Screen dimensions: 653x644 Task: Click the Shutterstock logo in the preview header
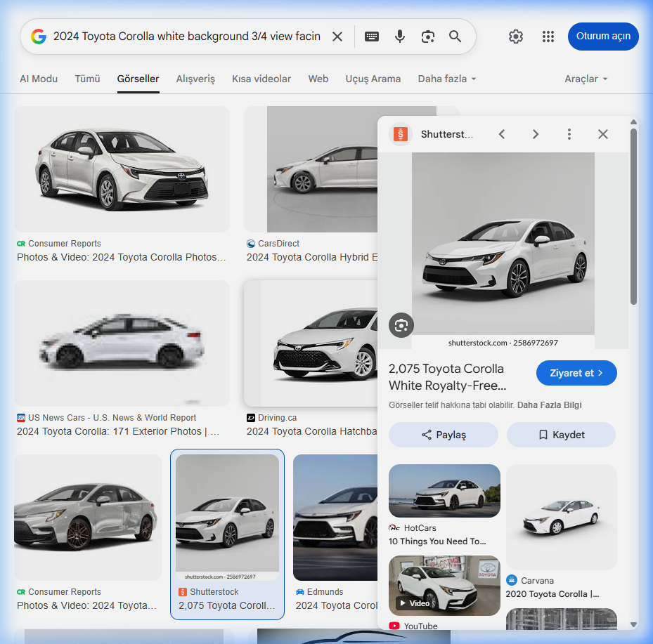tap(400, 134)
